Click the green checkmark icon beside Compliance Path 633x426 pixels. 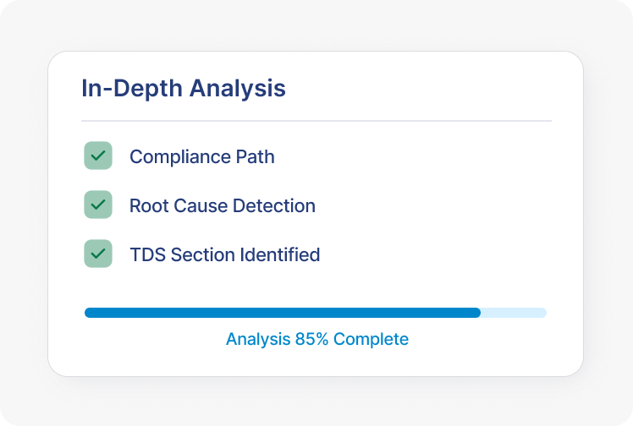98,156
